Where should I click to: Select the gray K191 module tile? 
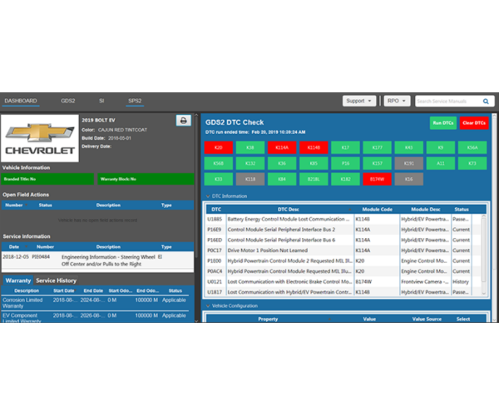(409, 163)
